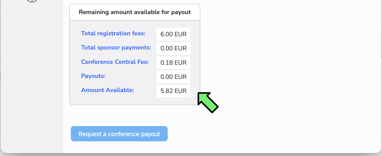Select the Payouts 0.00 EUR field

[173, 77]
